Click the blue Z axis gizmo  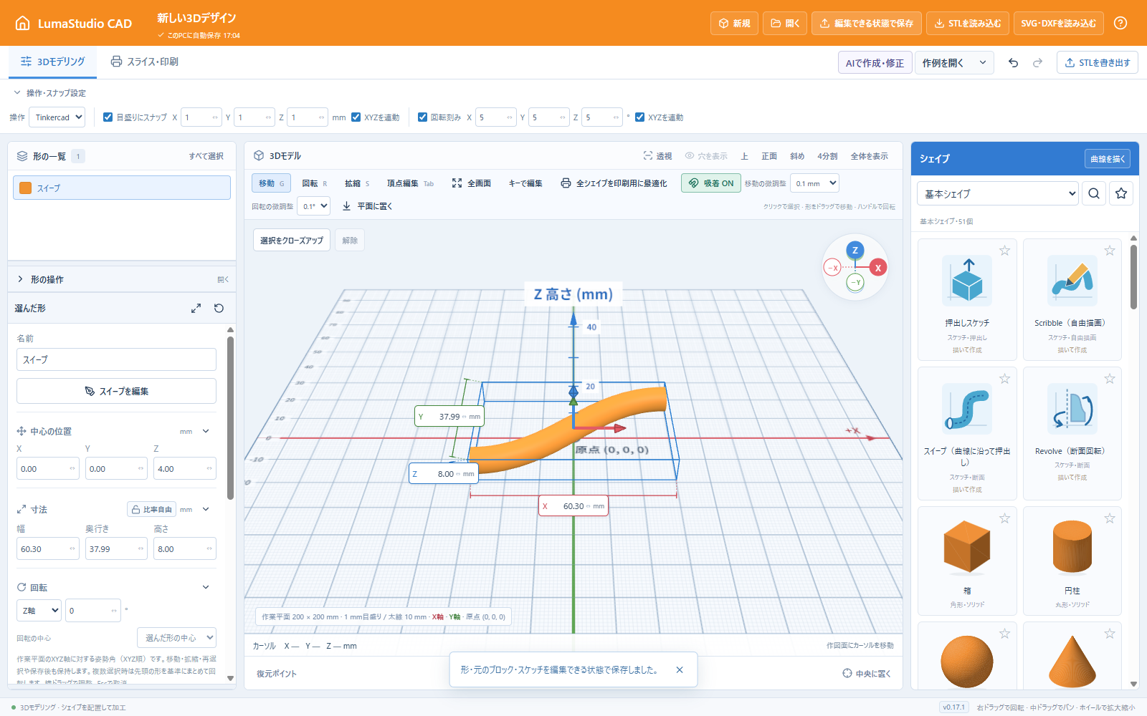tap(855, 250)
